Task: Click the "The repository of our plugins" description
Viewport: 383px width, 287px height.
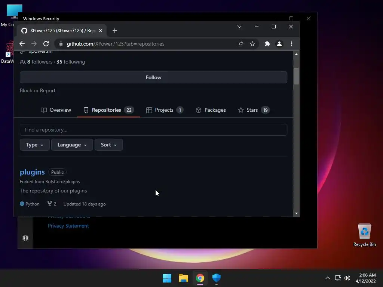Action: 53,191
